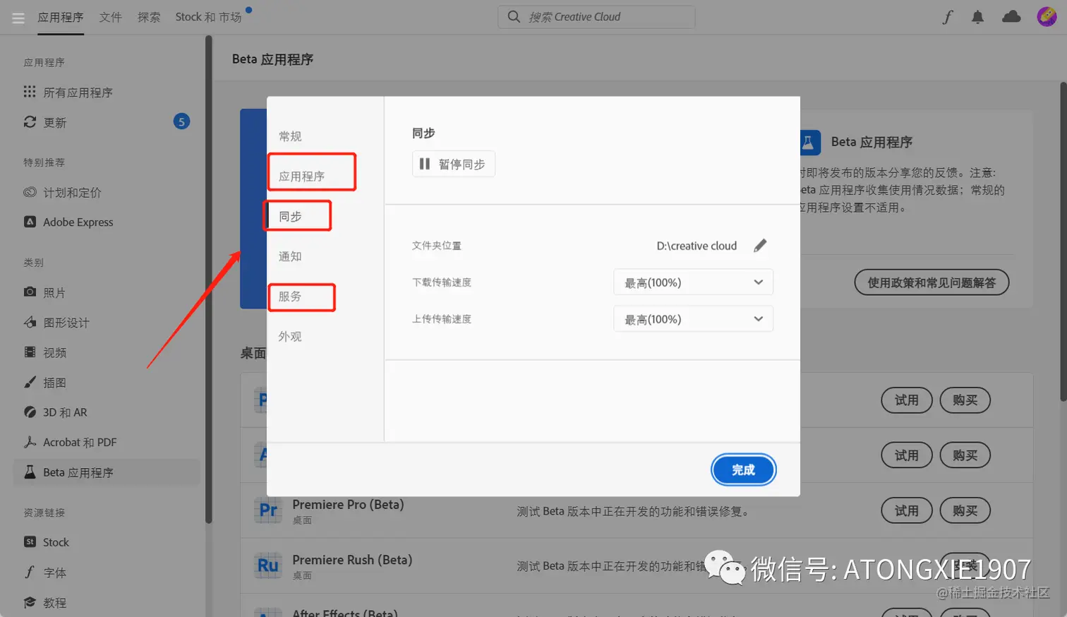Screen dimensions: 1067x617
Task: Select 常规 in preferences sidebar
Action: (290, 136)
